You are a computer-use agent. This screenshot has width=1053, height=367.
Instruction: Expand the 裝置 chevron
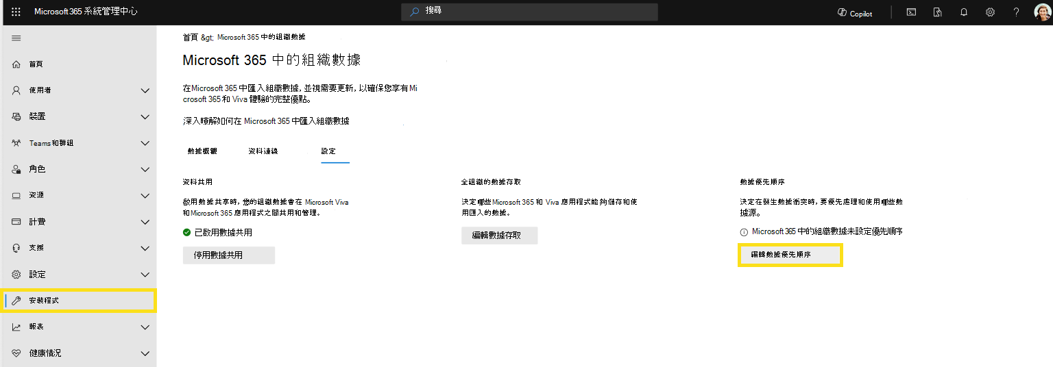pos(145,117)
